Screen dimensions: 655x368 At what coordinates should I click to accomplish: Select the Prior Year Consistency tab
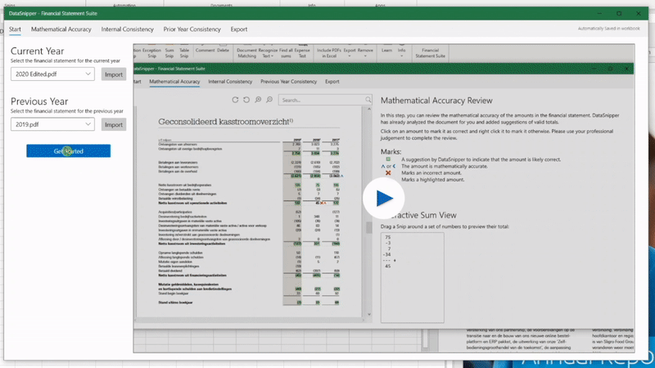[x=192, y=29]
